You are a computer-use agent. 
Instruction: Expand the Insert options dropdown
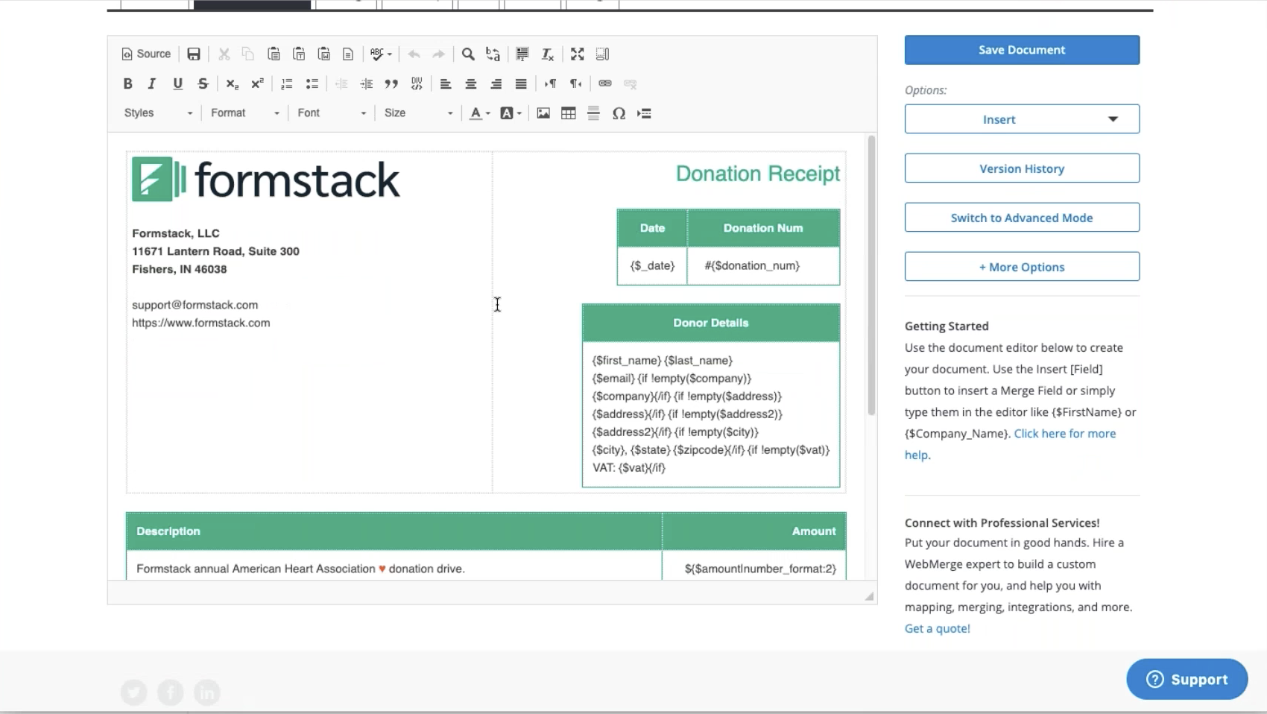[x=1022, y=119]
